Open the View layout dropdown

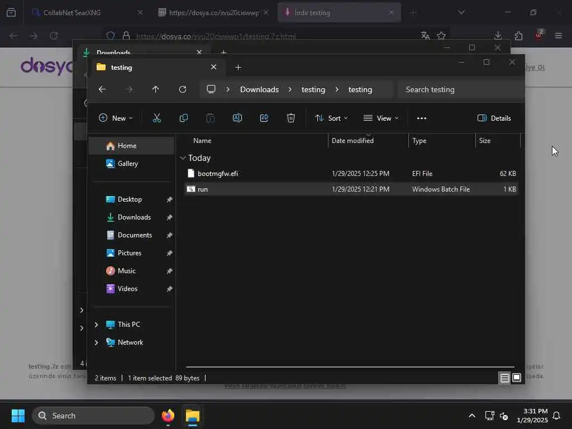point(381,118)
